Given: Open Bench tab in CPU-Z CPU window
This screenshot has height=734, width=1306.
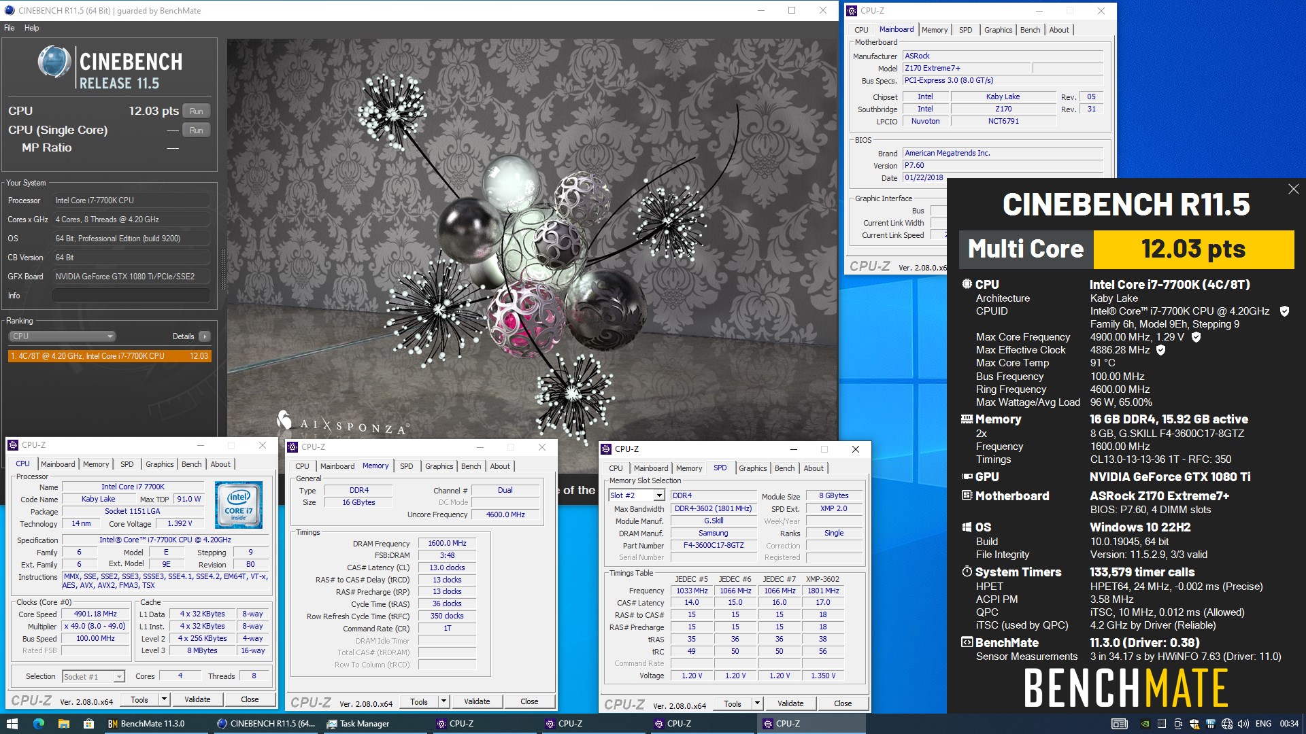Looking at the screenshot, I should [191, 464].
